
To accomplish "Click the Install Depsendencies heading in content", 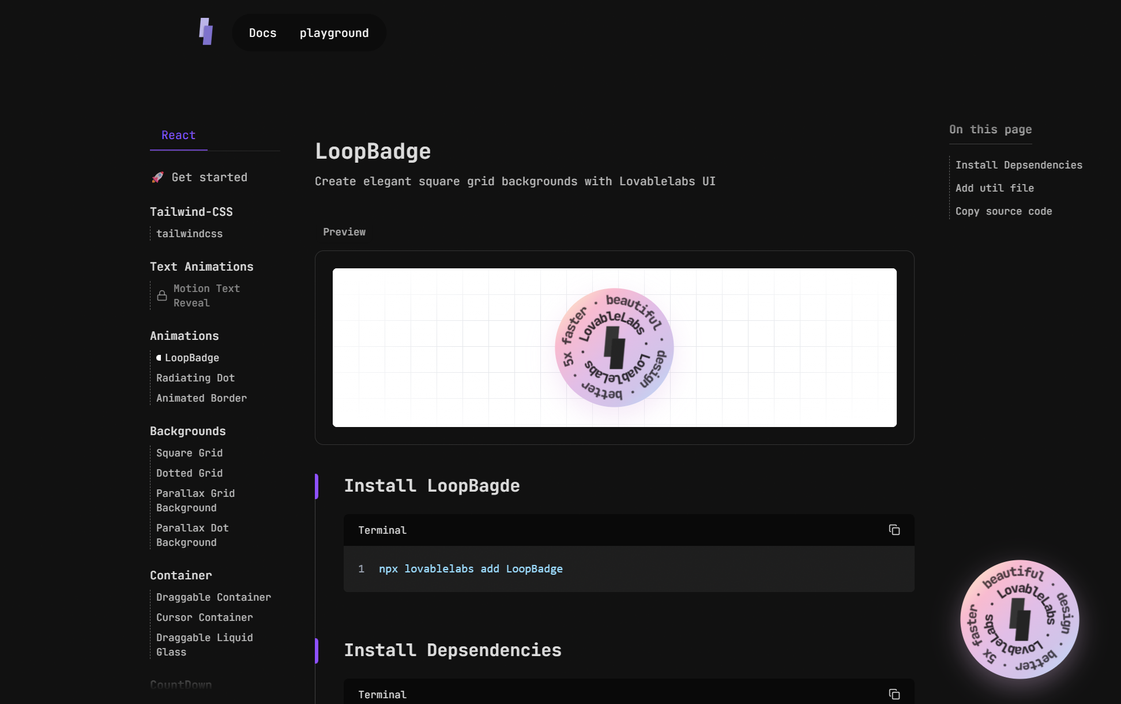I will 453,650.
